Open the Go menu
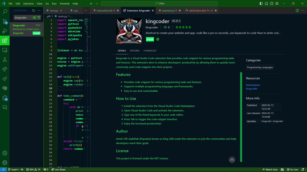This screenshot has width=307, height=172. pos(47,4)
